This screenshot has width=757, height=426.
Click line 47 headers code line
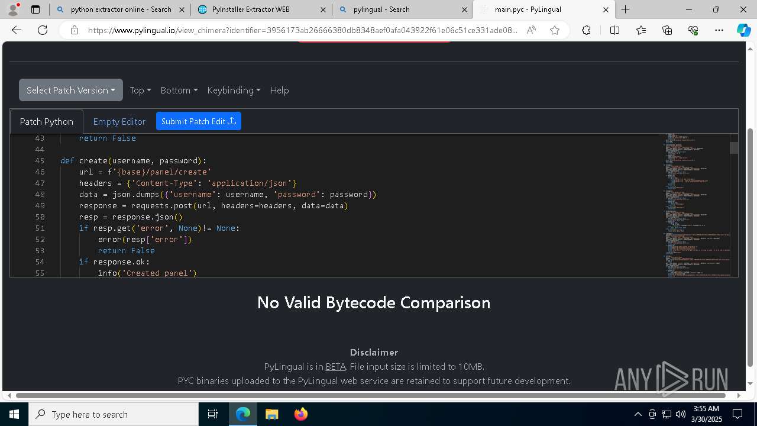coord(188,183)
